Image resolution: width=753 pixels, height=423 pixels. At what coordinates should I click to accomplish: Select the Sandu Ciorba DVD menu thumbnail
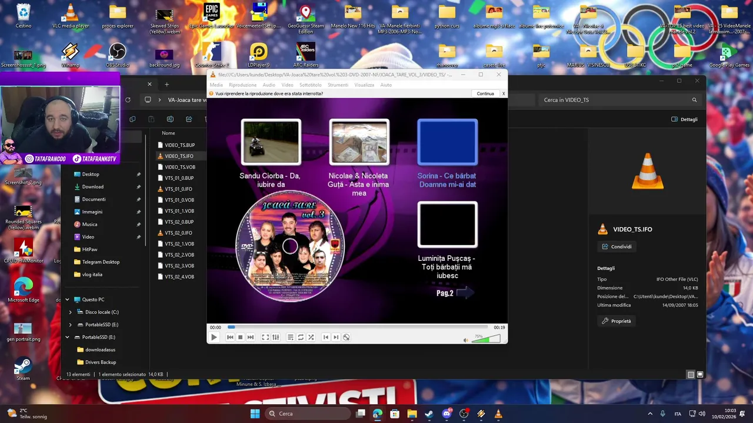click(x=271, y=142)
